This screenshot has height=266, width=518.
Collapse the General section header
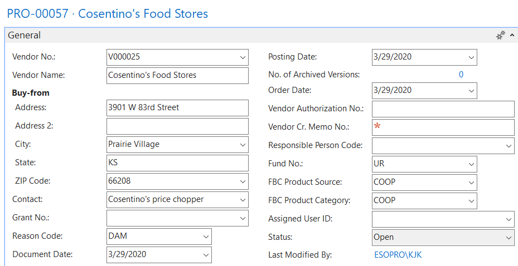25,35
